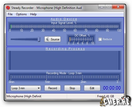Minimize the Steady Recorder window
This screenshot has width=132, height=107.
102,7
